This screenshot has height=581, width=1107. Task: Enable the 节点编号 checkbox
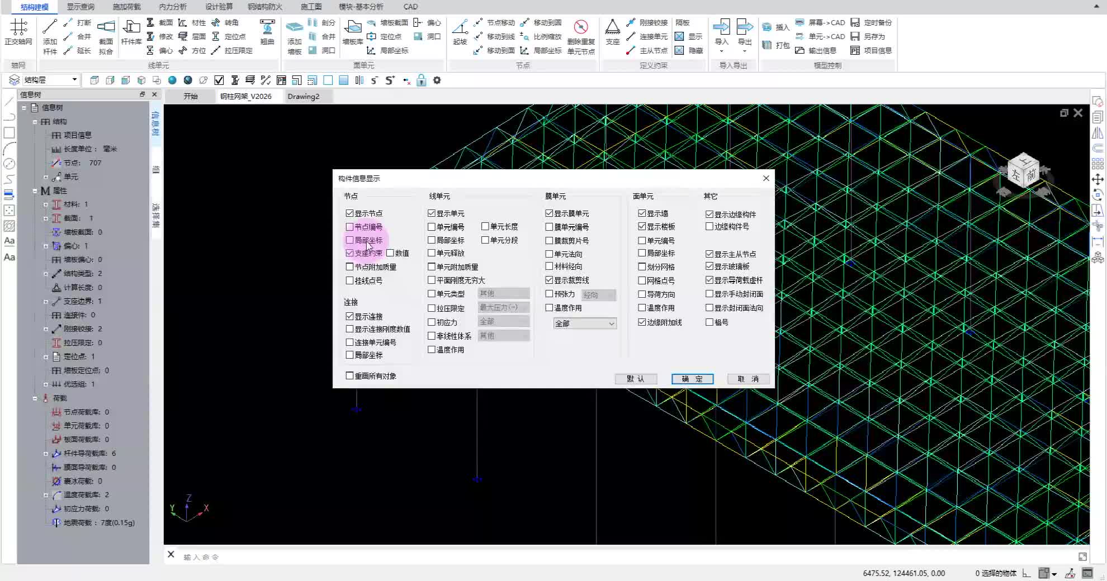350,227
